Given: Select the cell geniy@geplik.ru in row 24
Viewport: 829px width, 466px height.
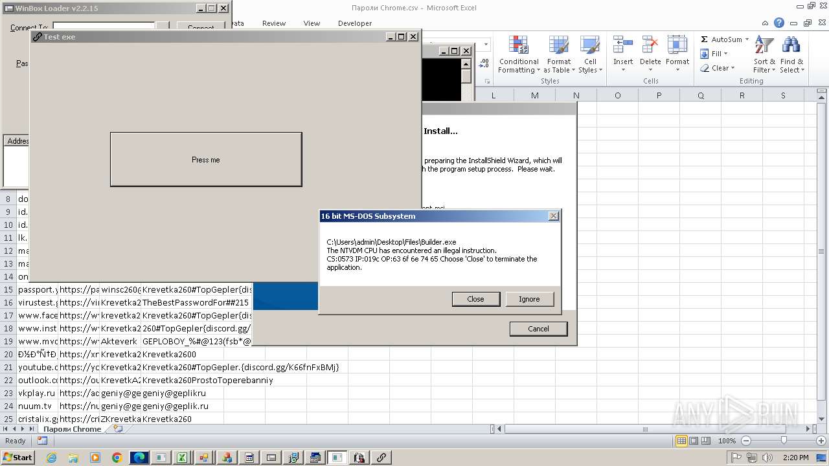Looking at the screenshot, I should [176, 406].
